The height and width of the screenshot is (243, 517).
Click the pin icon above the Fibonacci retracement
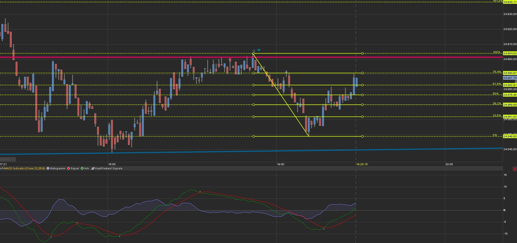point(259,50)
